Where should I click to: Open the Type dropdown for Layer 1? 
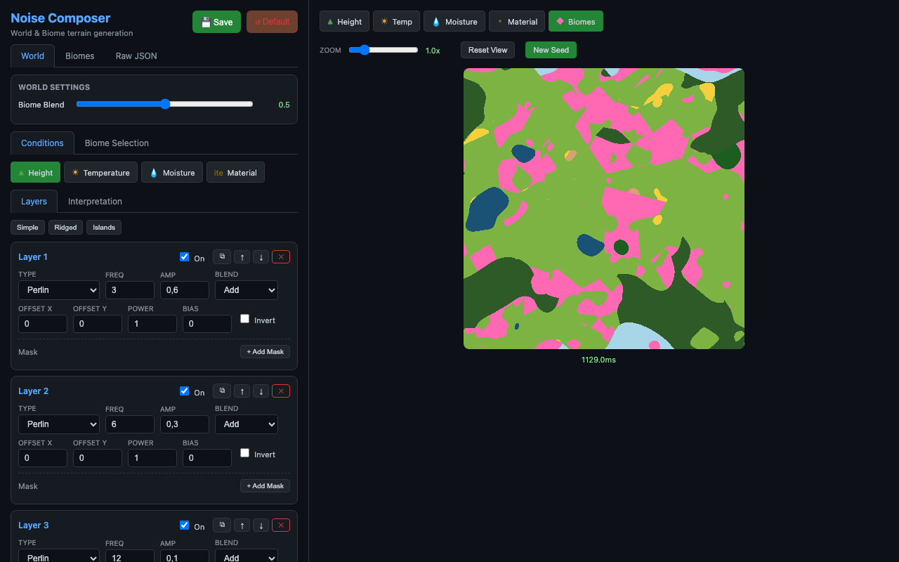(58, 289)
